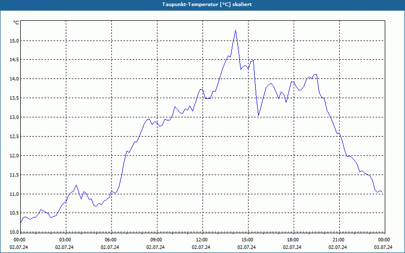This screenshot has width=405, height=253.
Task: Click the '11,5' y-axis tick value
Action: click(15, 175)
